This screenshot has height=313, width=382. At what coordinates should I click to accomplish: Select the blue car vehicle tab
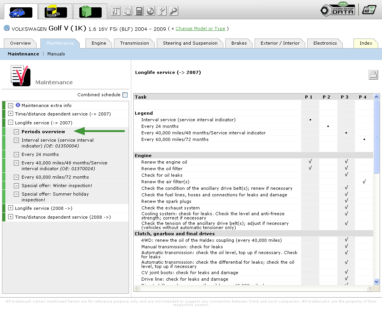[x=21, y=12]
